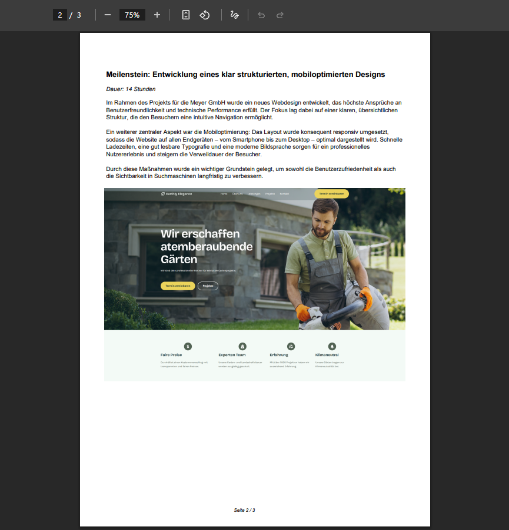Redo the last annotation
Screen dimensions: 509x530
[280, 15]
